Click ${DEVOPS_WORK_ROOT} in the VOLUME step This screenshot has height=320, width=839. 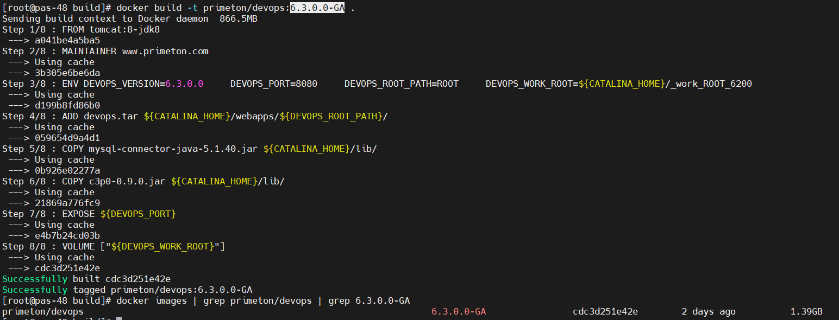coord(162,246)
